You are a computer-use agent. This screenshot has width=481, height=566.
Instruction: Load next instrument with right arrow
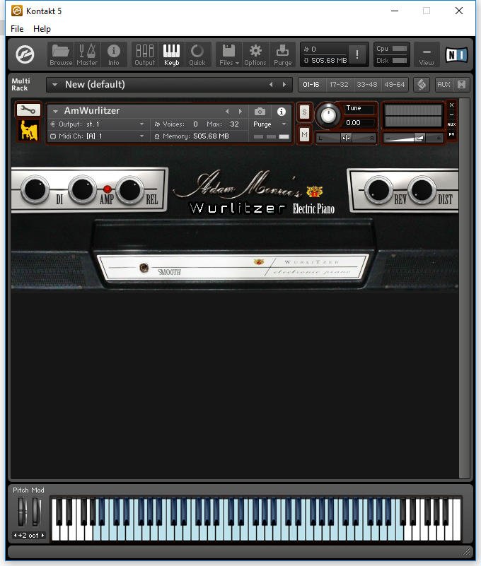pos(240,112)
